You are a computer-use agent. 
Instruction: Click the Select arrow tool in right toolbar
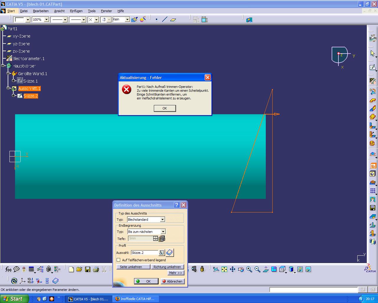coord(373,53)
